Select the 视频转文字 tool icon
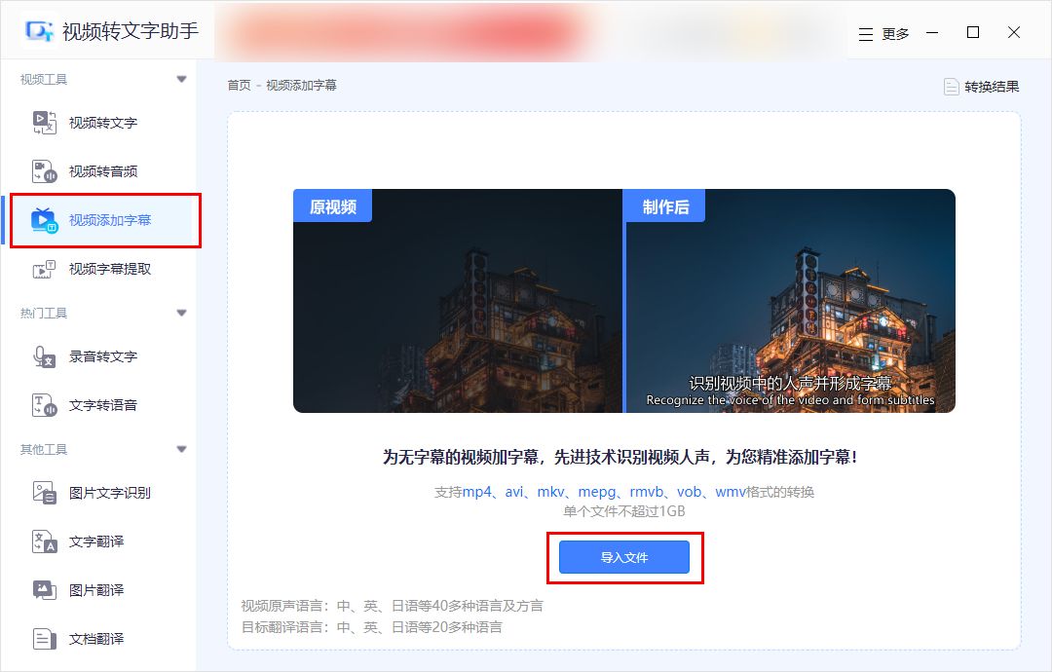The width and height of the screenshot is (1052, 672). pyautogui.click(x=43, y=122)
